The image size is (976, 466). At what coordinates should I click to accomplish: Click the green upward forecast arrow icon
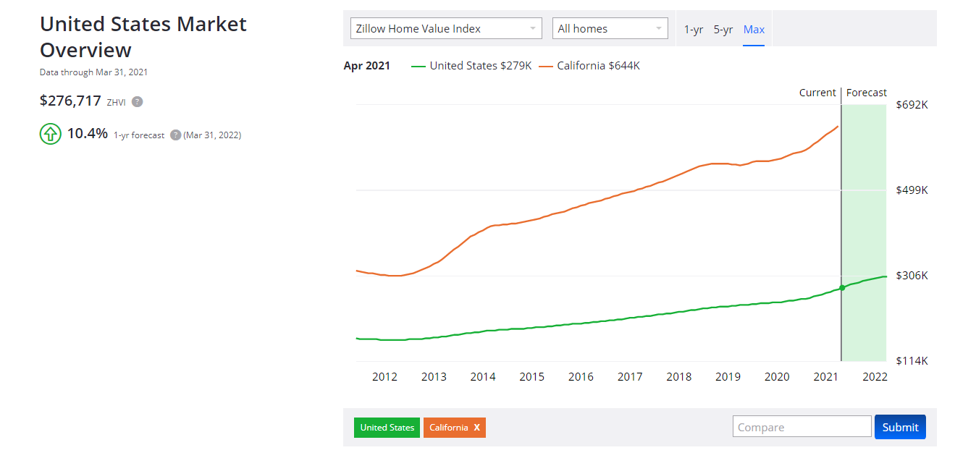point(50,134)
